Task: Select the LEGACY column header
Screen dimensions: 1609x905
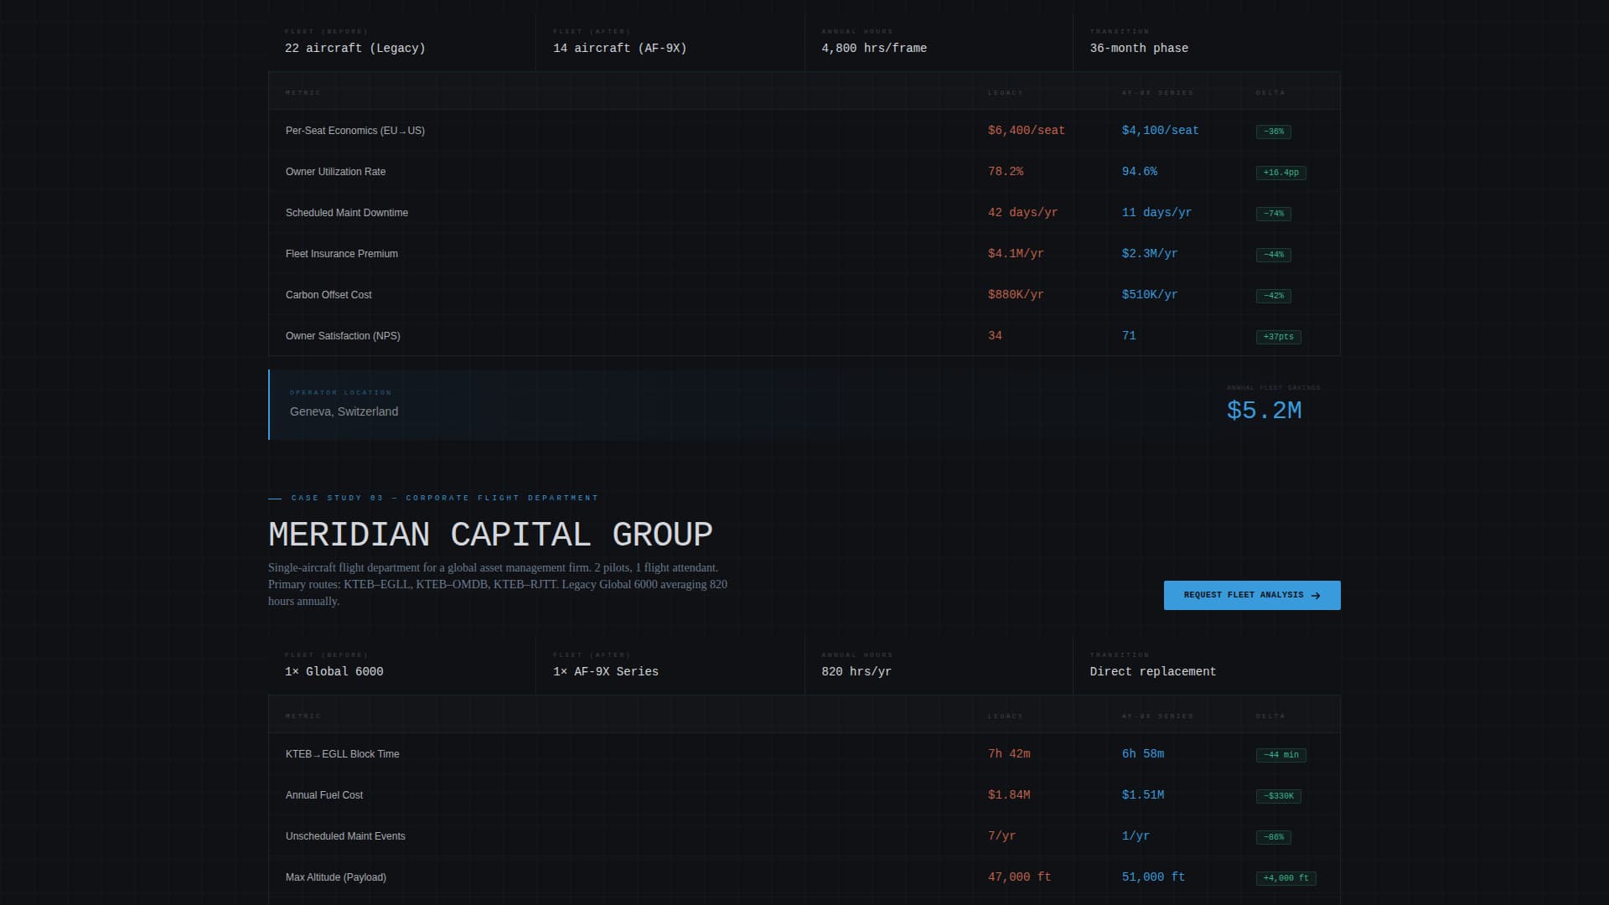Action: (1005, 93)
